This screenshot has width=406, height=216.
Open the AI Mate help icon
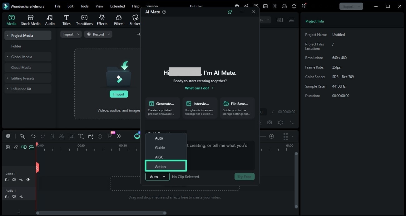(x=164, y=12)
